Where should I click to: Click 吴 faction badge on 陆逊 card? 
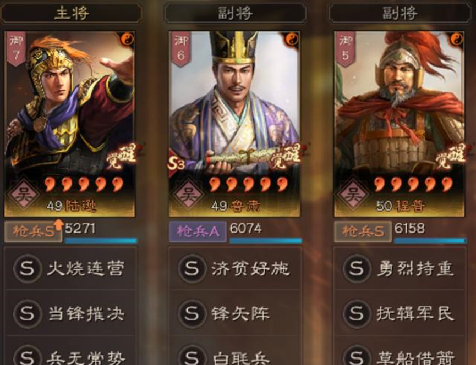(x=23, y=194)
